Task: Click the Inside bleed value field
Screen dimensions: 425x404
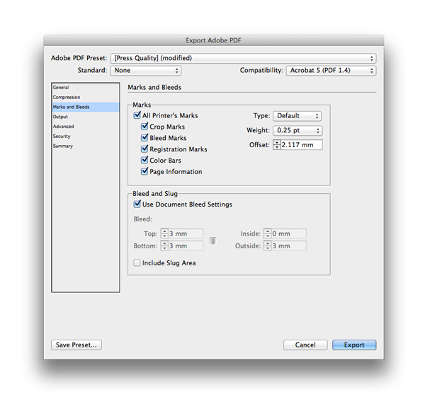Action: [x=289, y=233]
